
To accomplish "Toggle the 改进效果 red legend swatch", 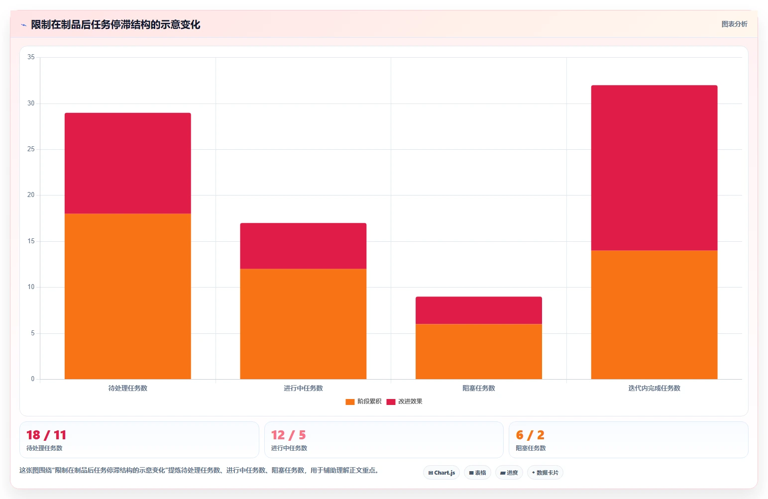I will pos(391,402).
